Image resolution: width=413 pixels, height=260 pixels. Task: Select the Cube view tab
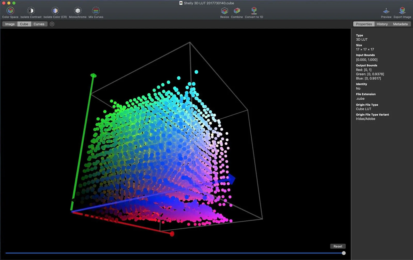pyautogui.click(x=24, y=24)
